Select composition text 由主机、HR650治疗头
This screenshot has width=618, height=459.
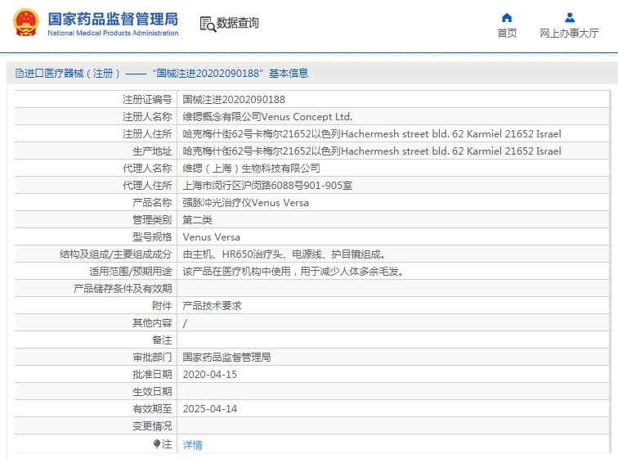(x=284, y=254)
